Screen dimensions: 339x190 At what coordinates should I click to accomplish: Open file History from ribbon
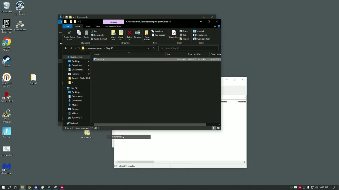(x=185, y=39)
